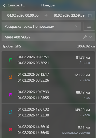Select the Поездки title
Screen dimensions: 96x138
point(48,5)
